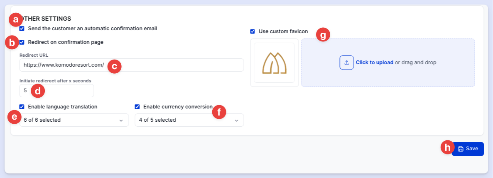This screenshot has height=178, width=493.
Task: Click the floppy disk icon on Save
Action: pyautogui.click(x=461, y=149)
